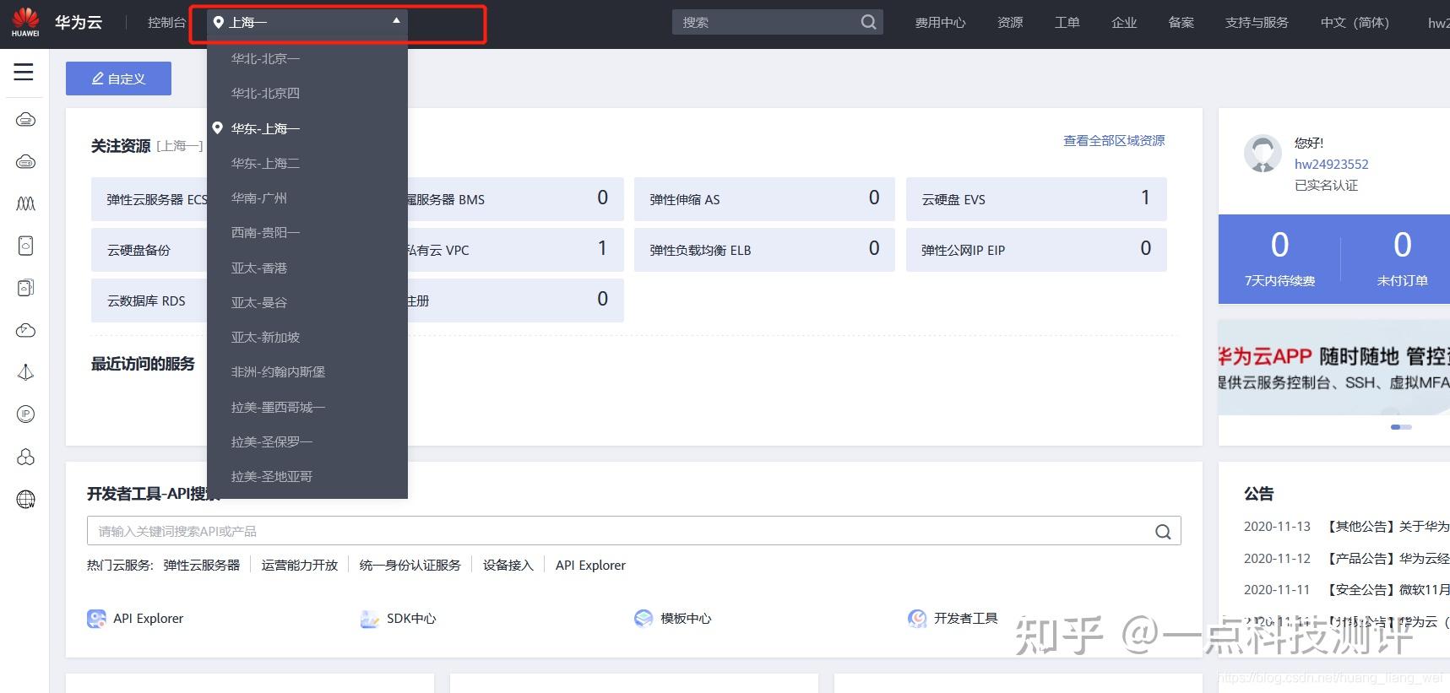This screenshot has width=1450, height=693.
Task: Open Bare Metal Server sidebar icon
Action: [x=25, y=161]
